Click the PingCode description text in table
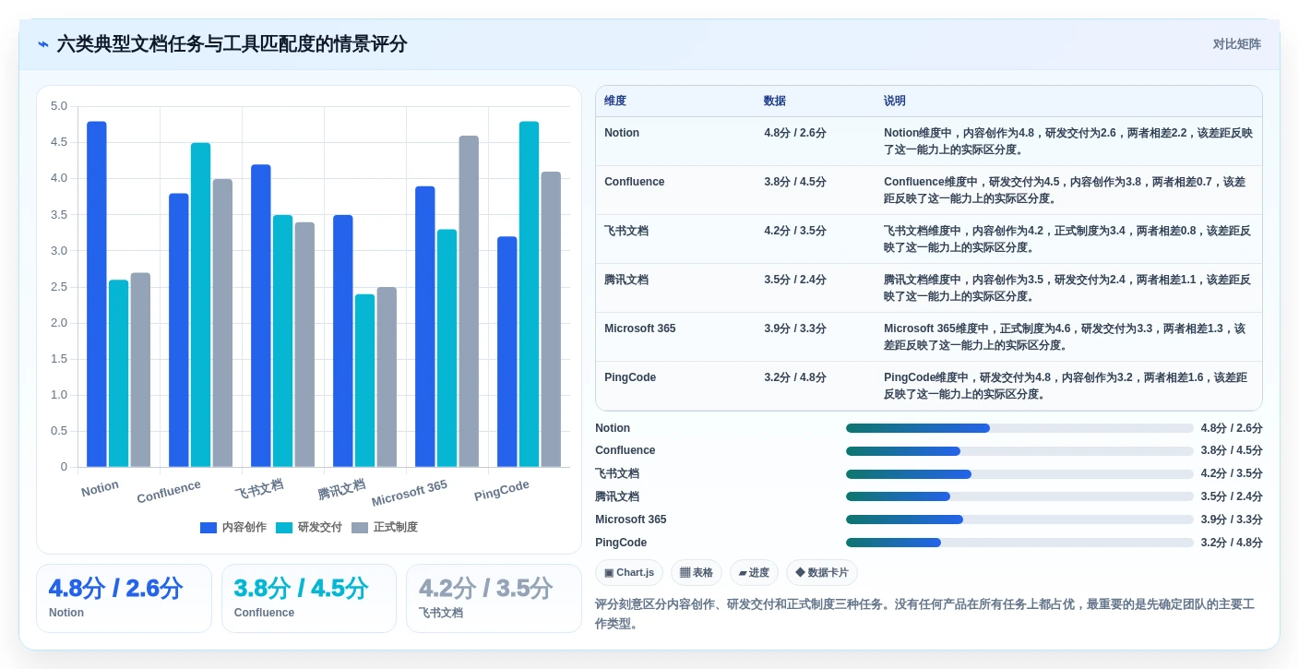1299x669 pixels. (1066, 386)
